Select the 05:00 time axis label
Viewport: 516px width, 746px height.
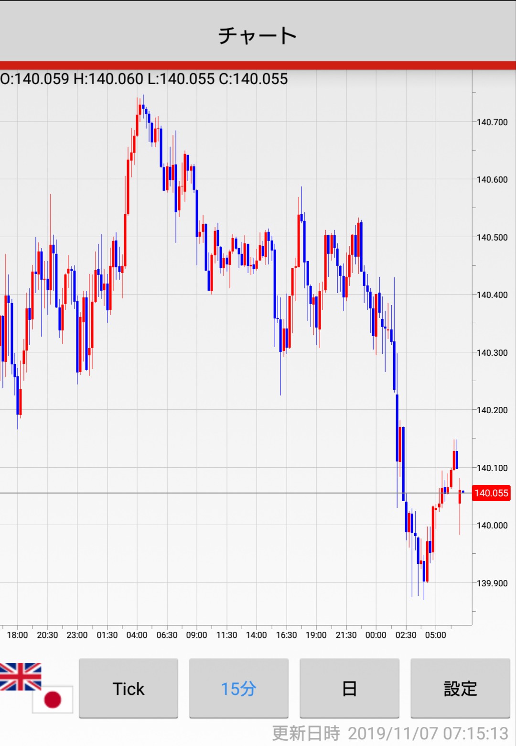435,635
